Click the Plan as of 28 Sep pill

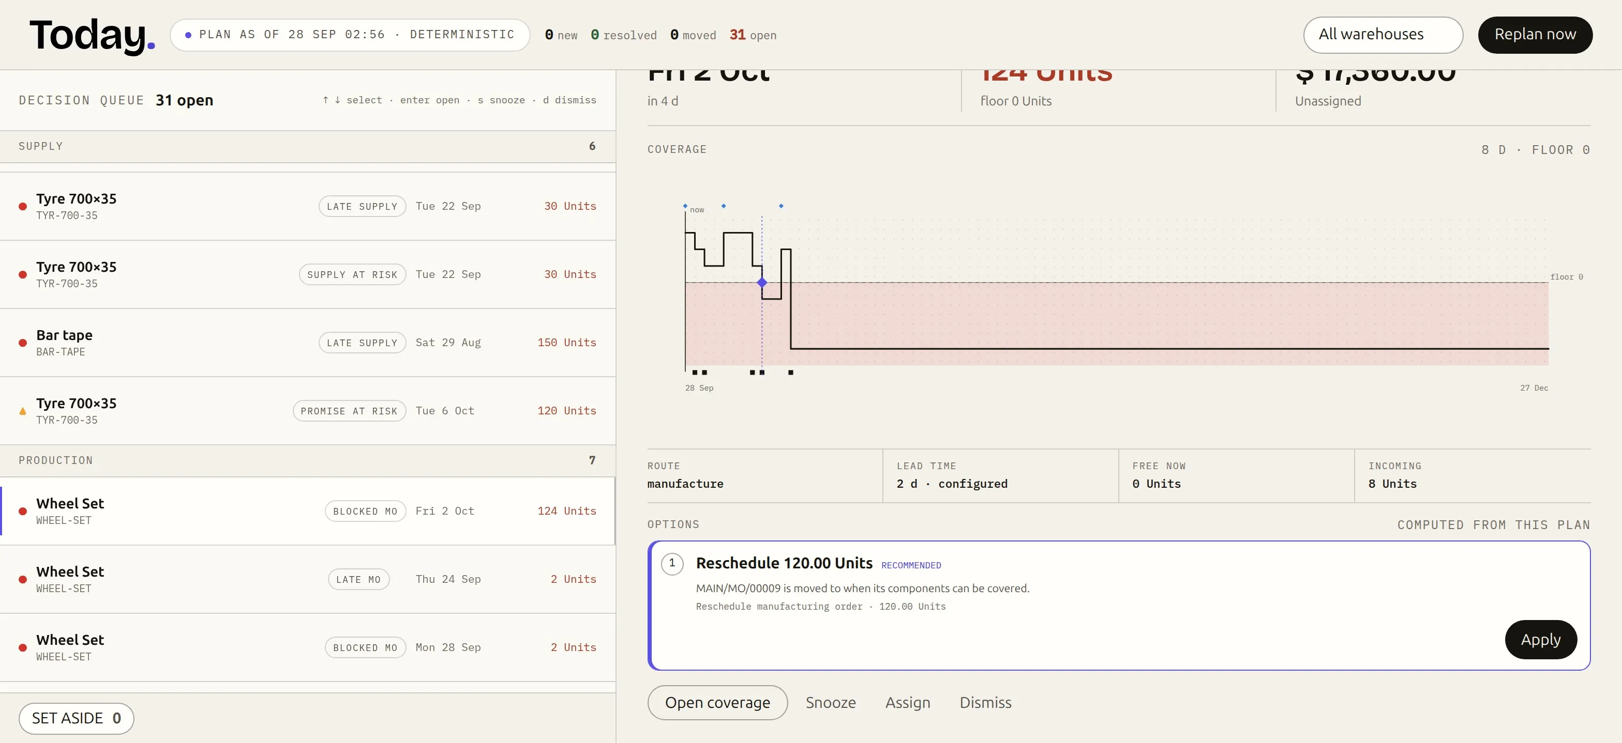[350, 35]
